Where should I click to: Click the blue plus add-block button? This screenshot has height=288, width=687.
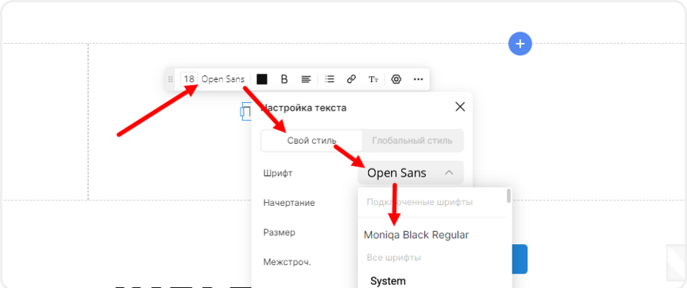click(x=520, y=44)
